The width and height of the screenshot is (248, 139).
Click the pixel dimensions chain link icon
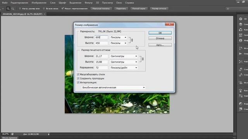click(132, 40)
